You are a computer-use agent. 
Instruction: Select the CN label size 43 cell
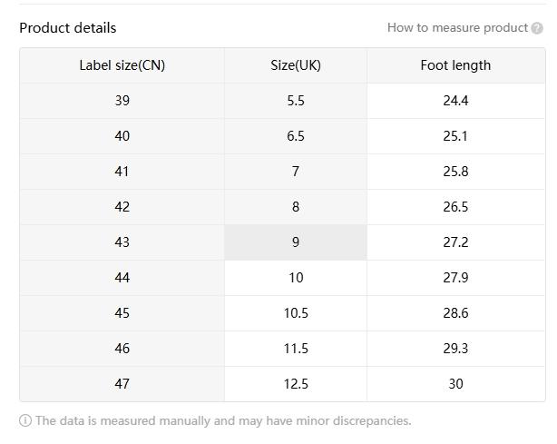pyautogui.click(x=122, y=242)
